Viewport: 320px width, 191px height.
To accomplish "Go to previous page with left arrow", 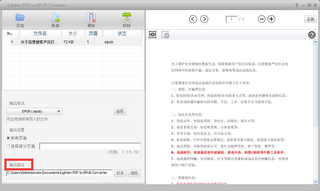I will click(193, 19).
